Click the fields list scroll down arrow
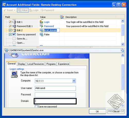Image resolution: width=129 pixels, height=118 pixels. 123,44
